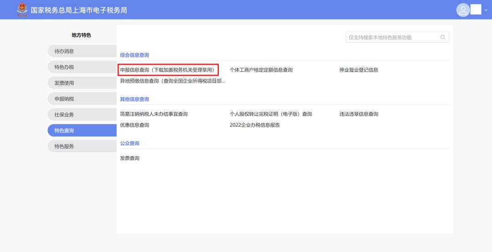This screenshot has width=492, height=252.
Task: Select 特色办税 sidebar item
Action: pyautogui.click(x=82, y=67)
